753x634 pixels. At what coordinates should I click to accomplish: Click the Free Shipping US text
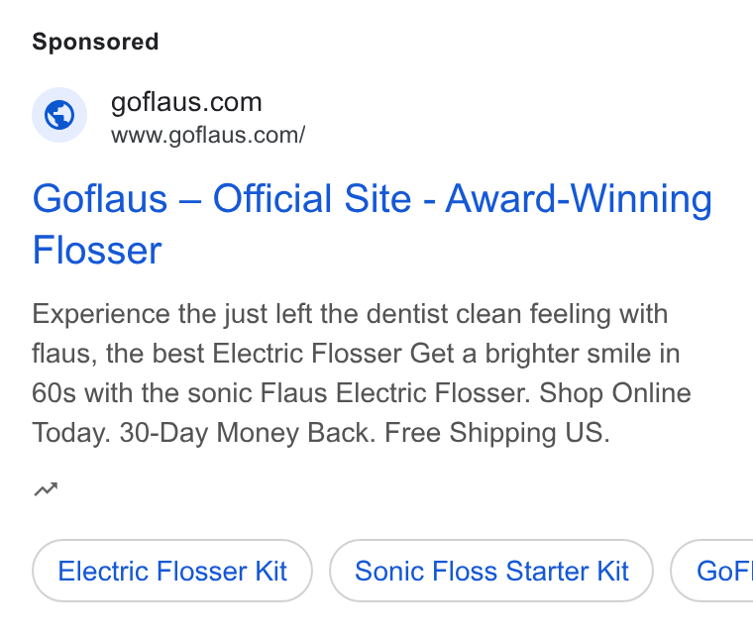pyautogui.click(x=497, y=433)
